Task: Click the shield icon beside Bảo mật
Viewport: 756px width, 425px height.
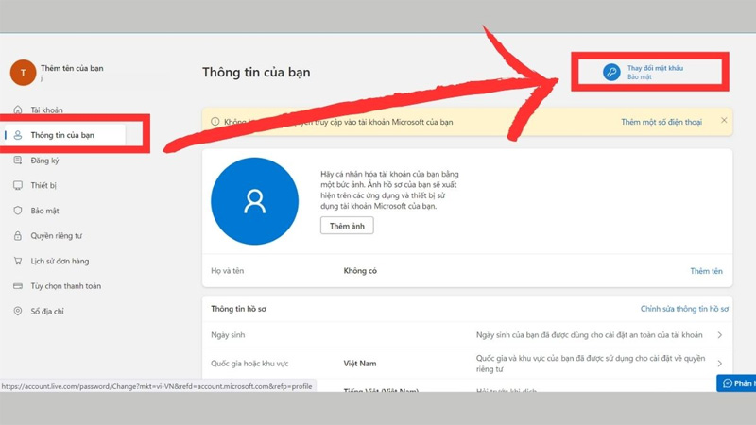Action: [x=18, y=211]
